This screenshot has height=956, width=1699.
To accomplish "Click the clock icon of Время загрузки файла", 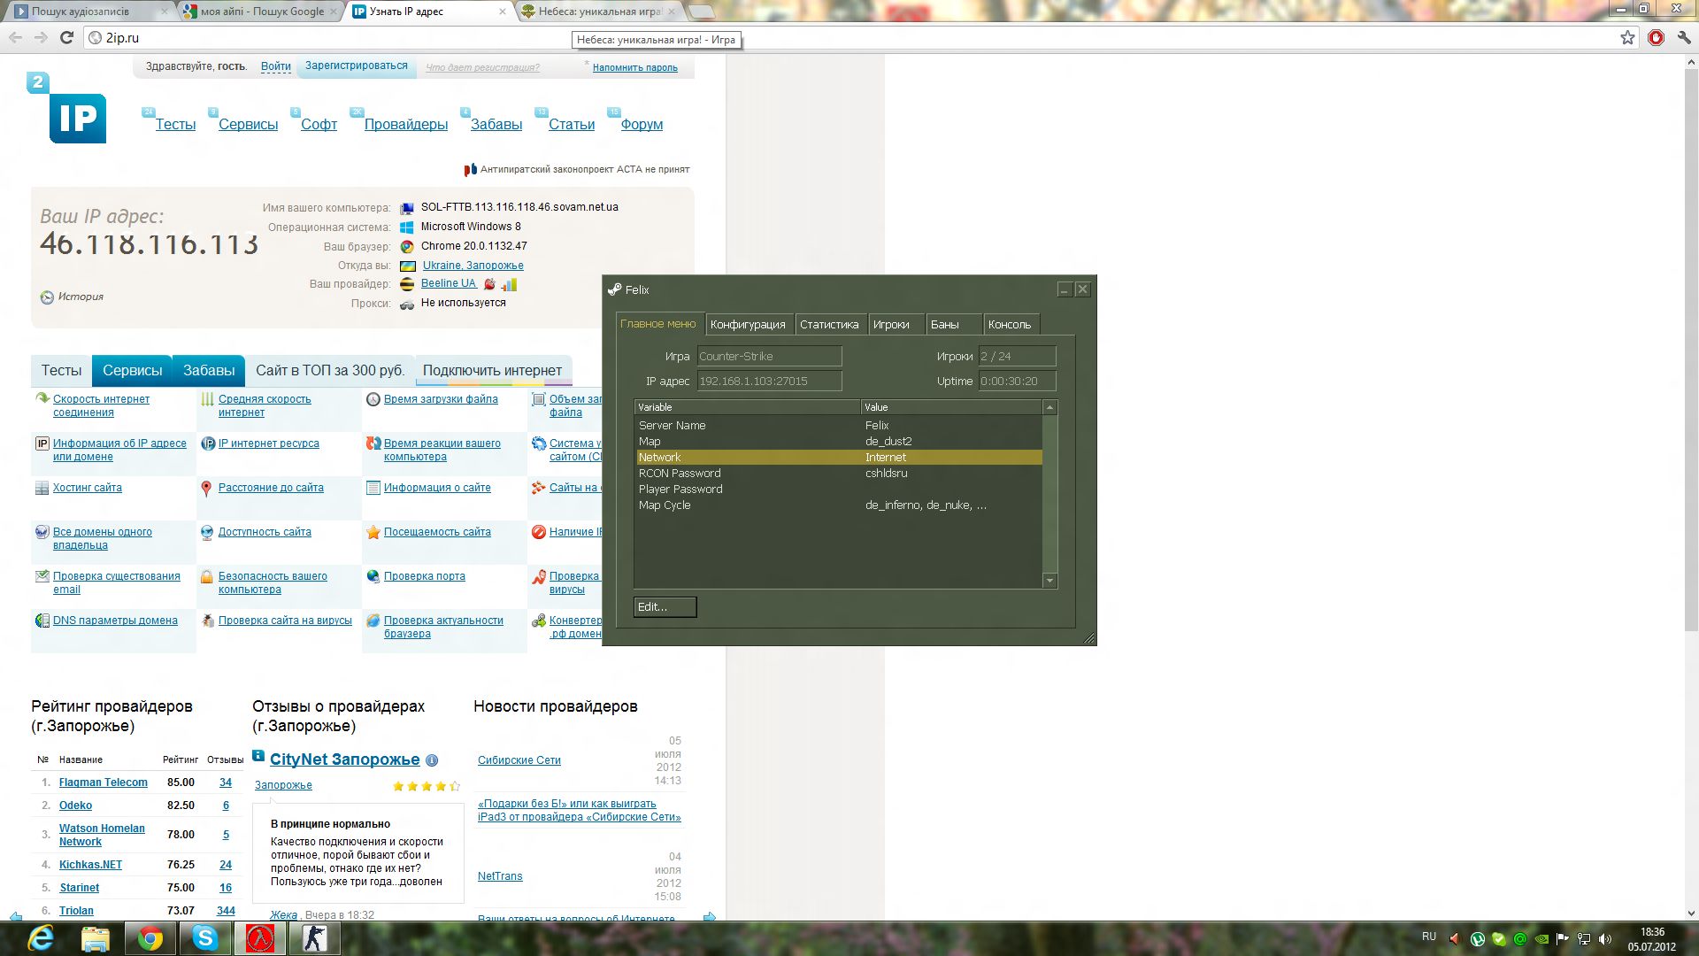I will pos(373,399).
